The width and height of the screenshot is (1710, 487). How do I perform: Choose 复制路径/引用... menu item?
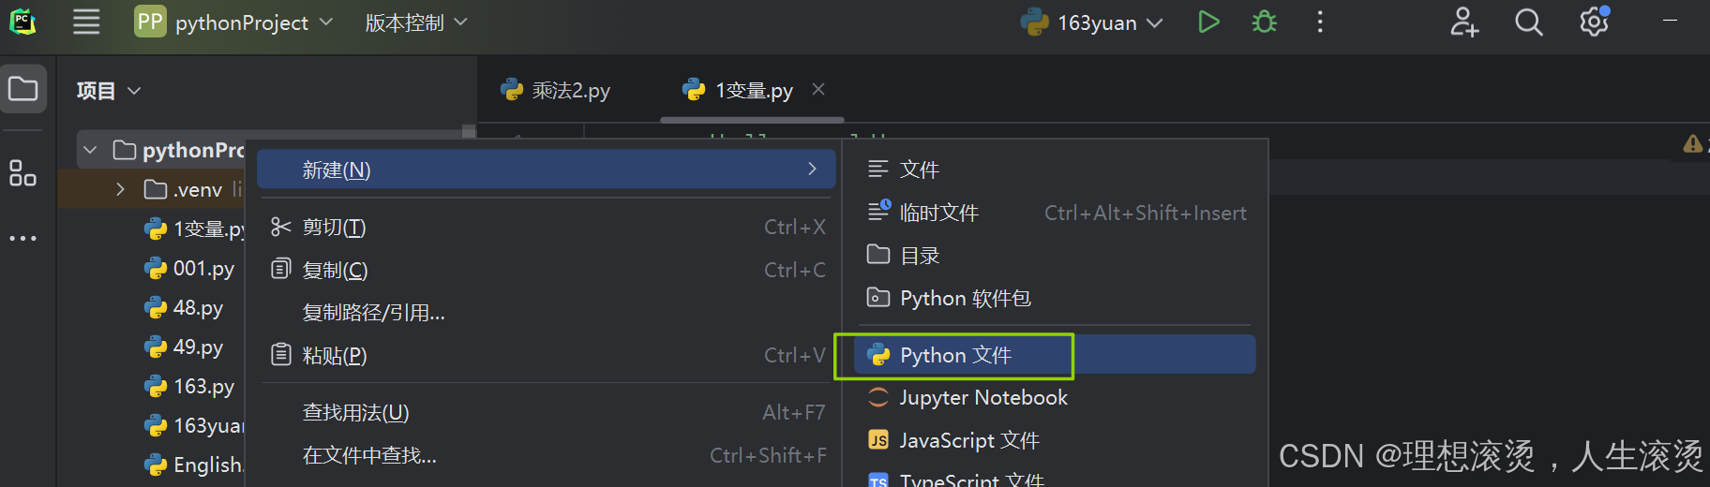click(x=546, y=313)
